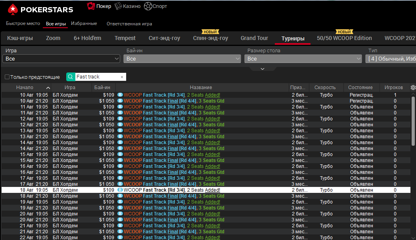This screenshot has width=416, height=240.
Task: Open the 'Размер стола' filter dropdown
Action: pos(303,59)
